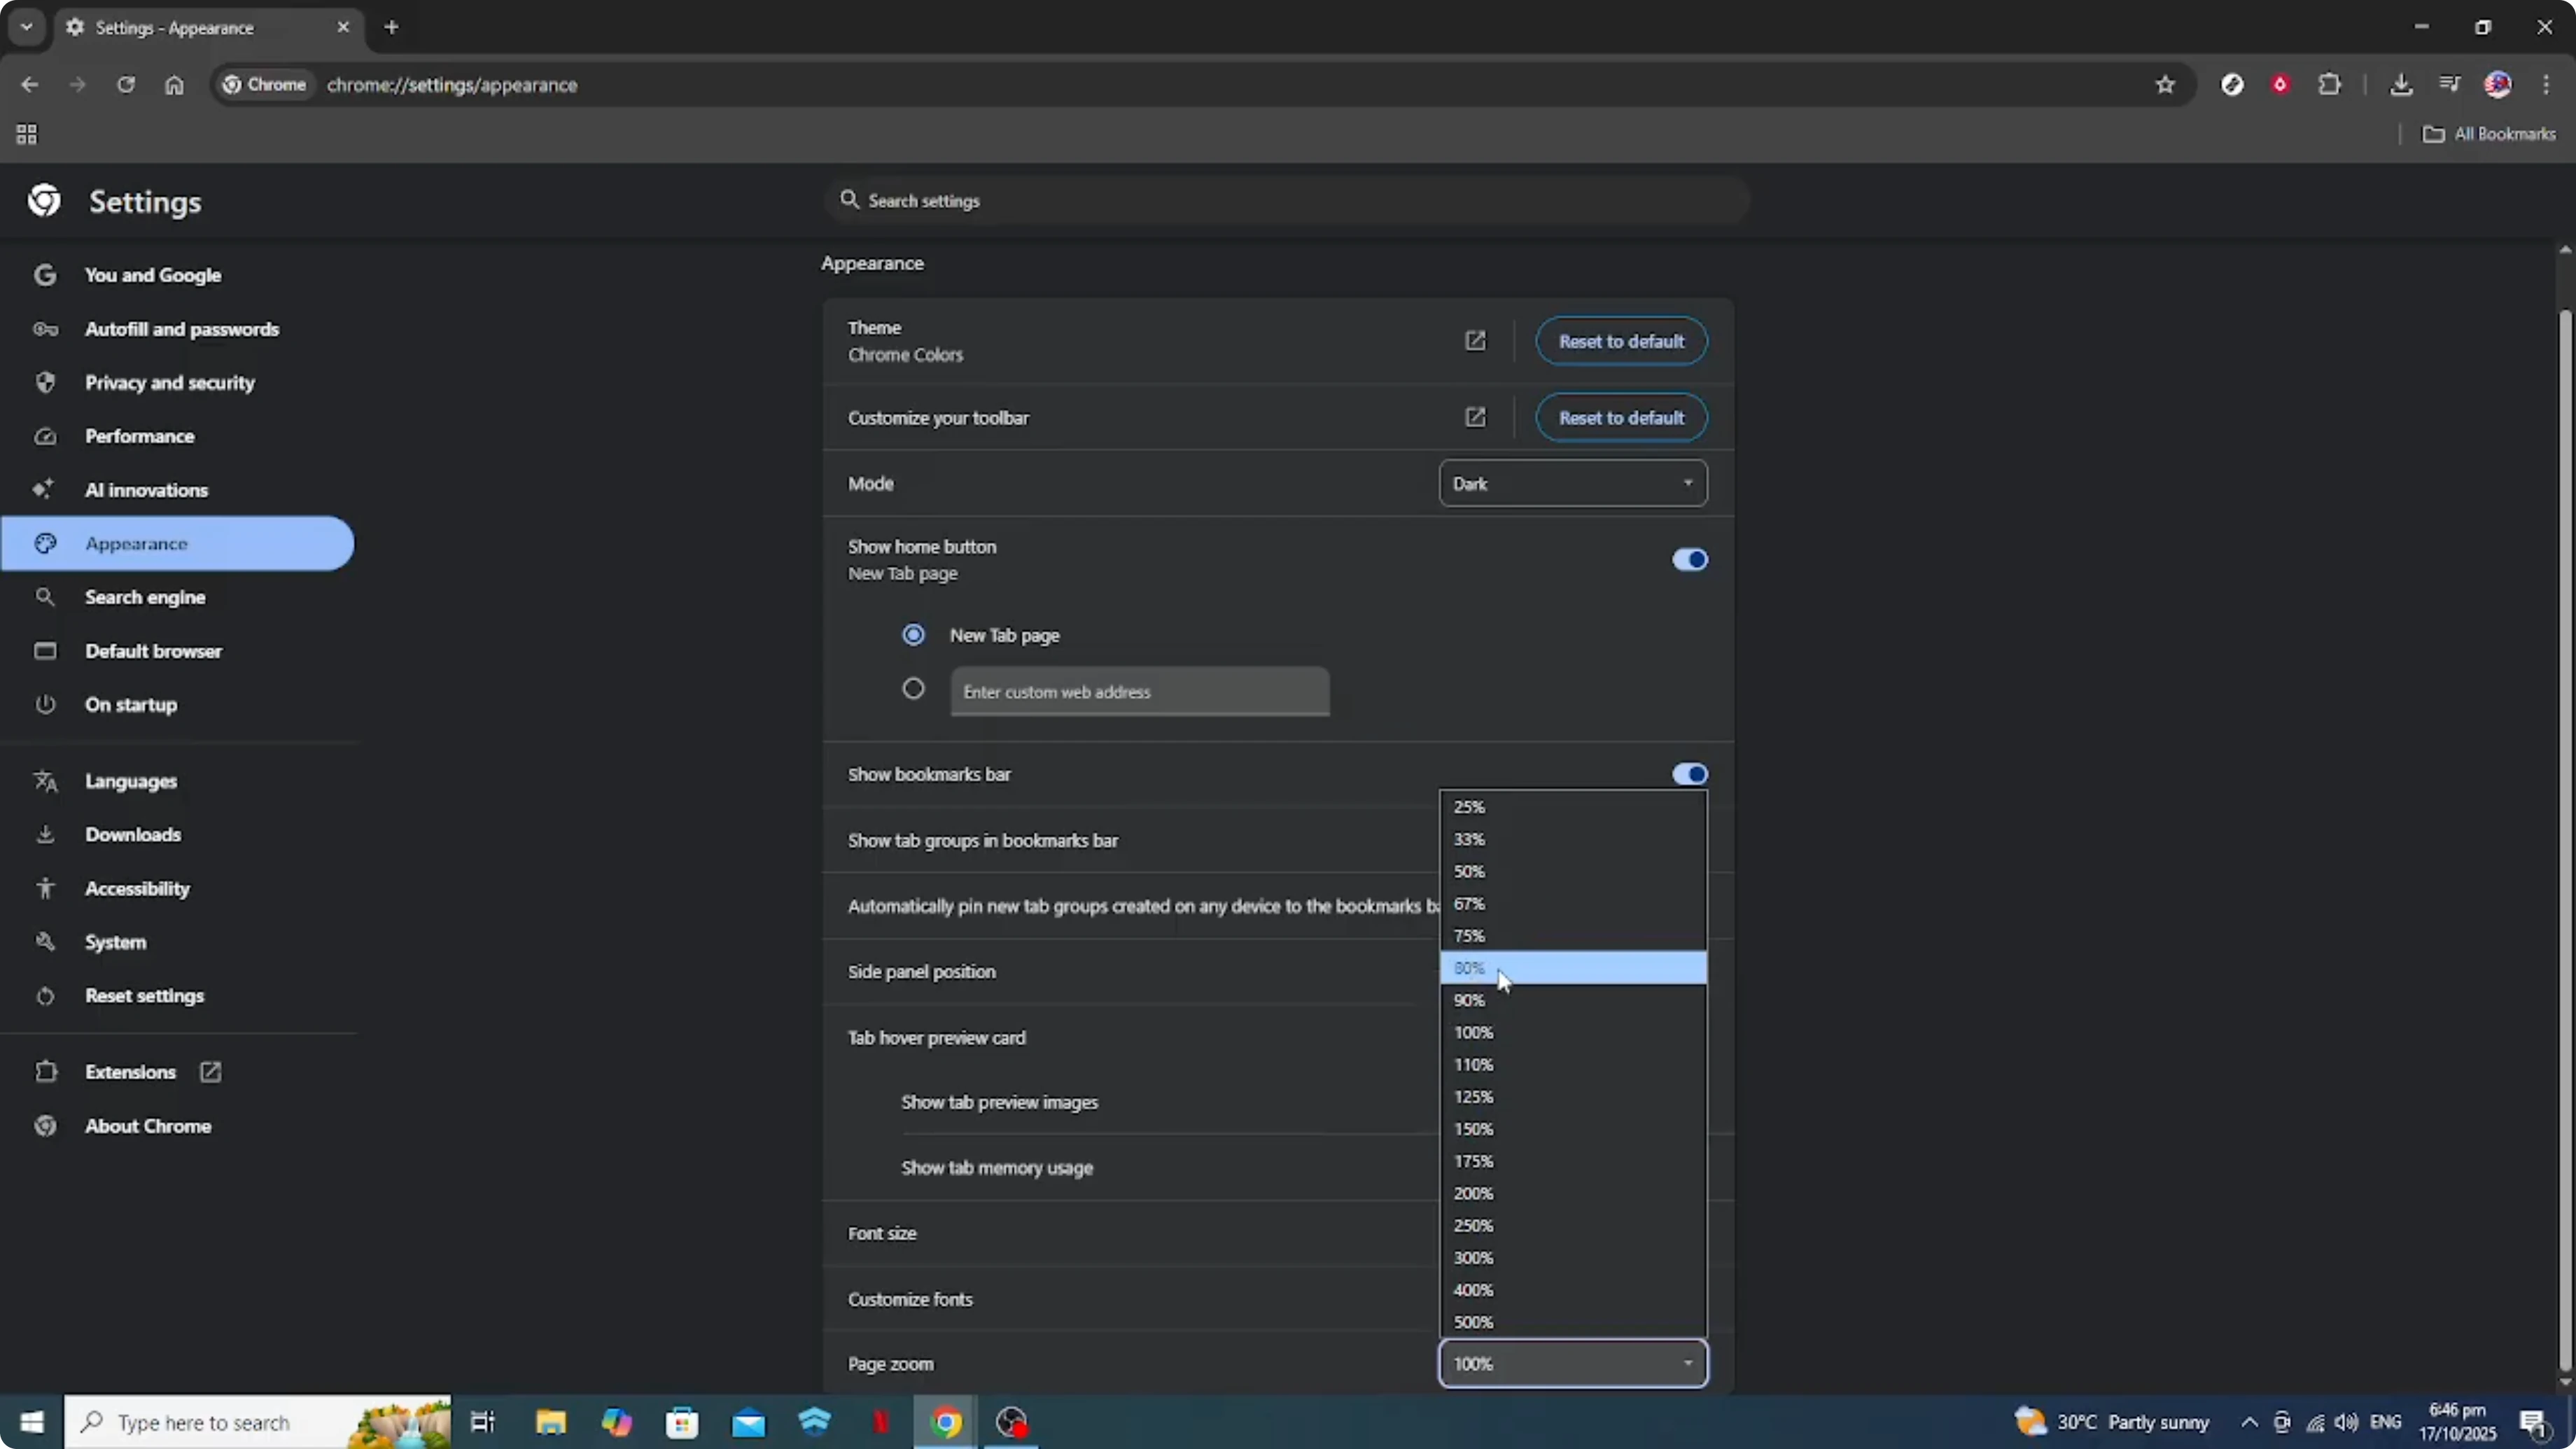The image size is (2576, 1449).
Task: Open the Search engine settings section
Action: pyautogui.click(x=145, y=597)
